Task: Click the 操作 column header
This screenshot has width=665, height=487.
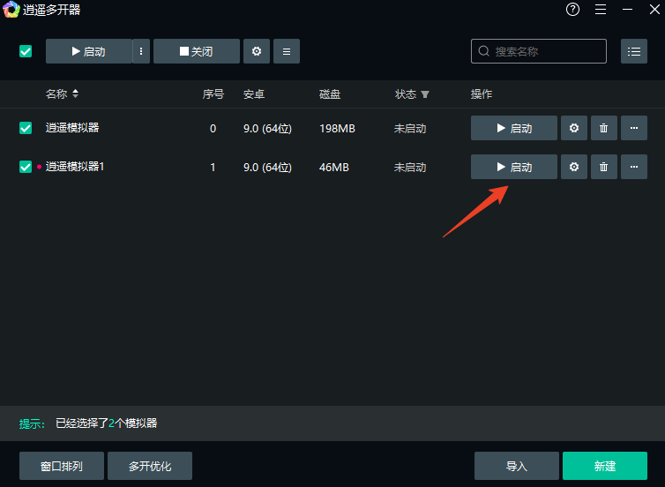Action: tap(482, 94)
